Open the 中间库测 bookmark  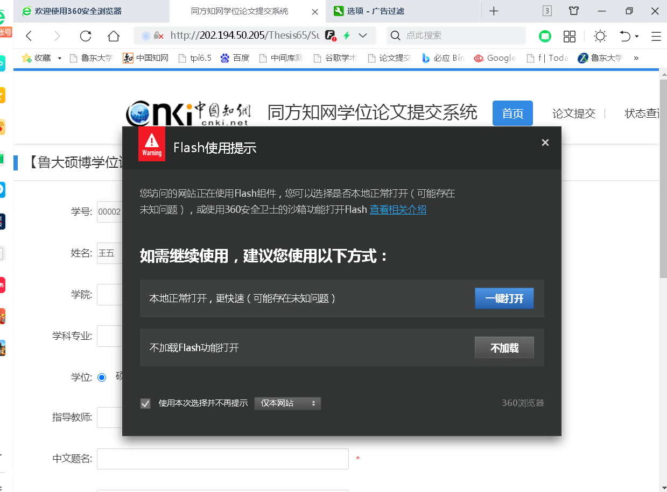click(x=280, y=58)
